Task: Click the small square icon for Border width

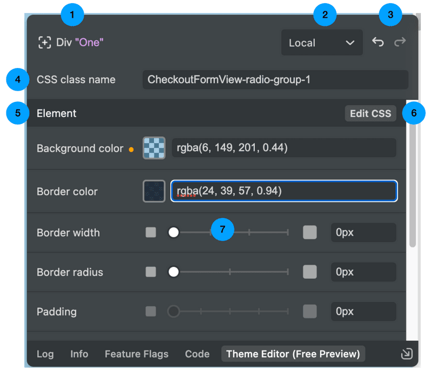Action: pos(151,232)
